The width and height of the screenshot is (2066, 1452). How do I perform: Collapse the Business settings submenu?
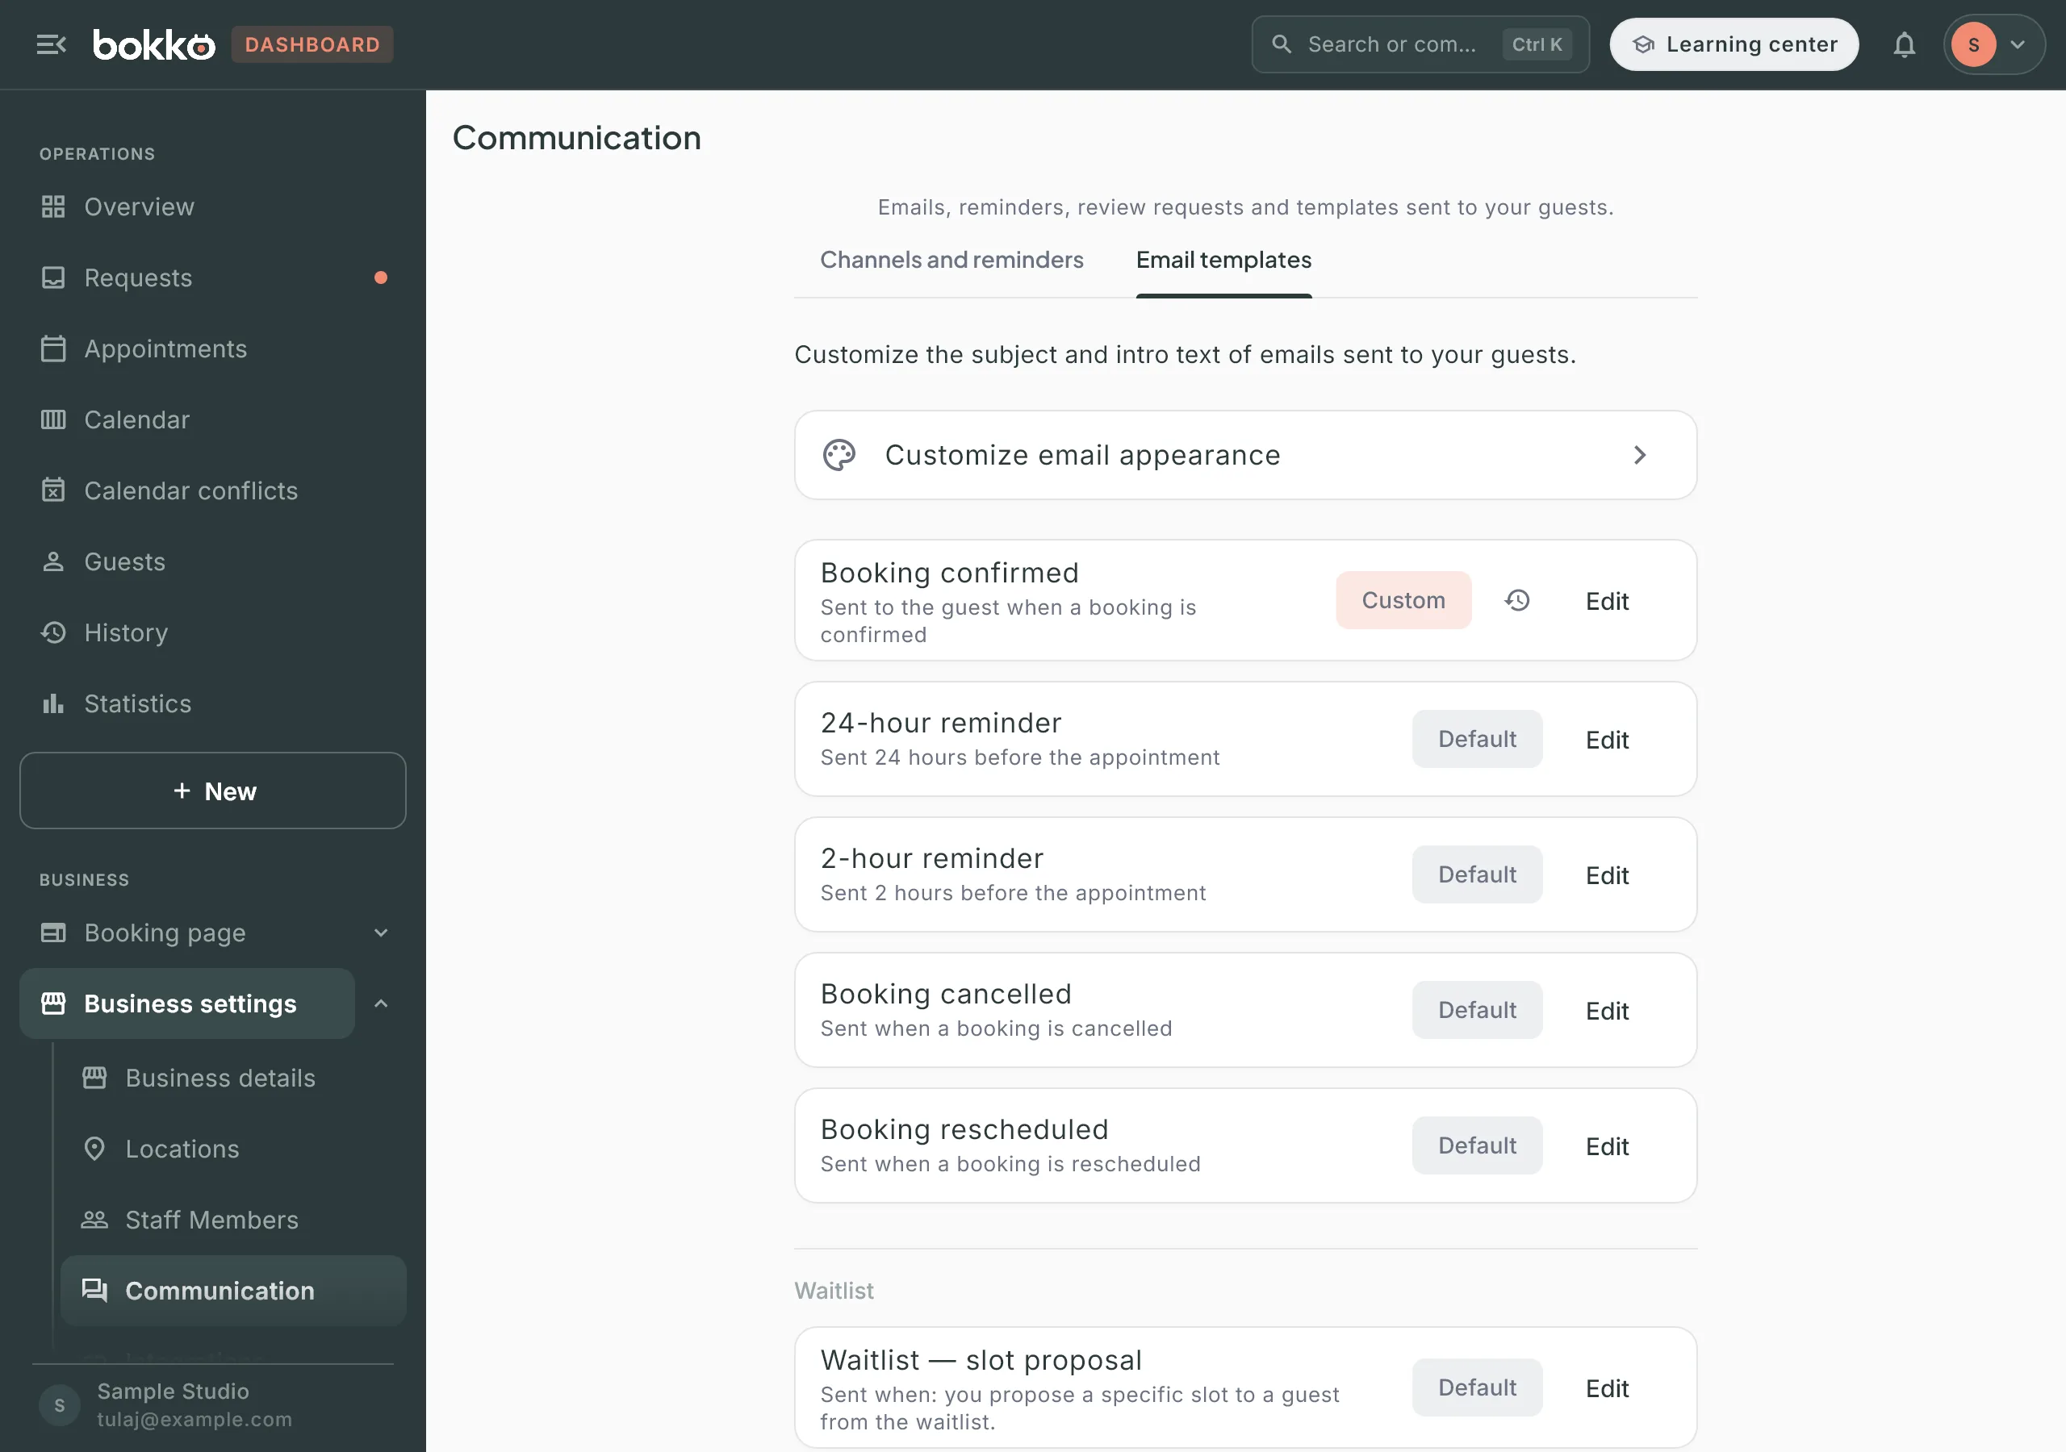[381, 1004]
